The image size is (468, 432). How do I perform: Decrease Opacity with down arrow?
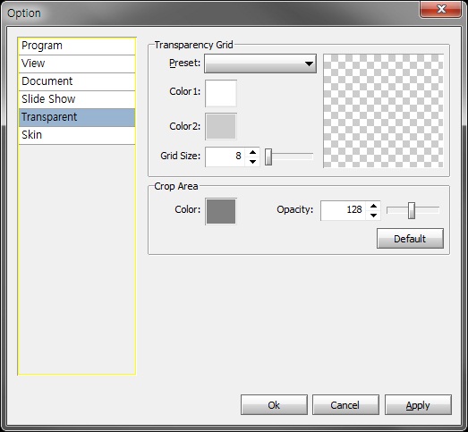pos(373,216)
